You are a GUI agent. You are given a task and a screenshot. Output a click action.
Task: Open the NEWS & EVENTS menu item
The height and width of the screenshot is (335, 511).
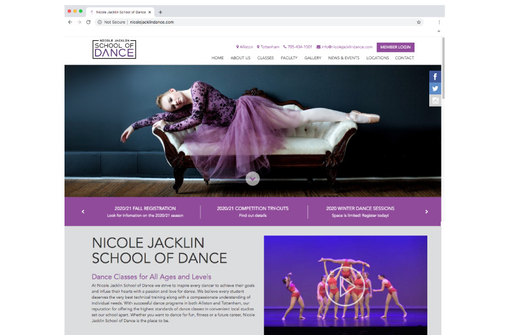click(344, 58)
